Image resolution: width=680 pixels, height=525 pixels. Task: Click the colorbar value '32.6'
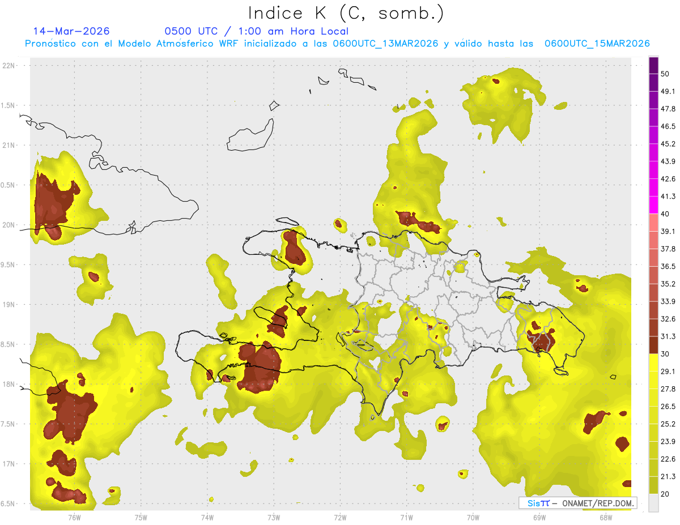(668, 319)
